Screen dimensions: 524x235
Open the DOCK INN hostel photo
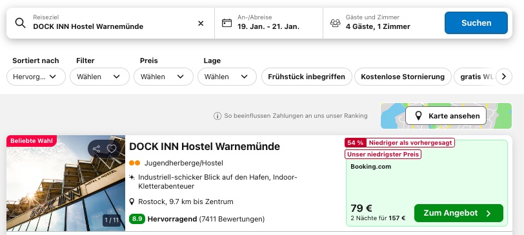pyautogui.click(x=66, y=183)
